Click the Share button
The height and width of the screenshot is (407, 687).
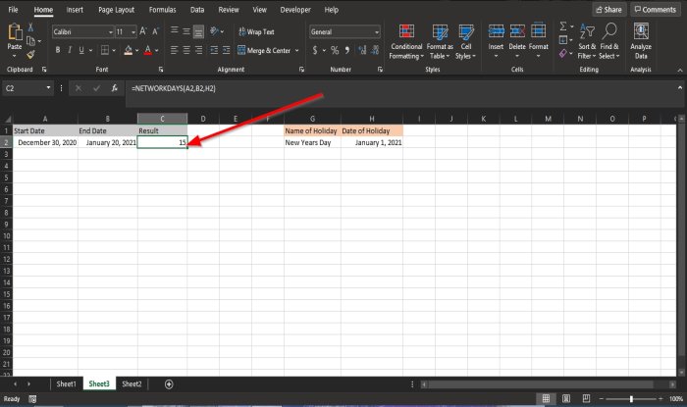(x=608, y=9)
